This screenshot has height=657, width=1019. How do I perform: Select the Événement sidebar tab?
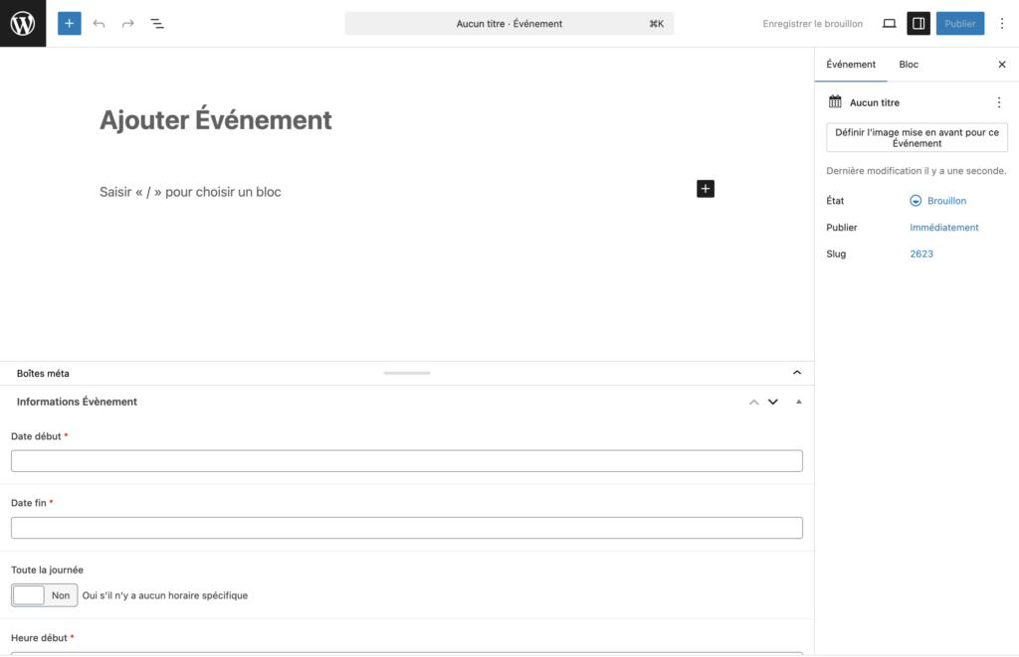(851, 65)
